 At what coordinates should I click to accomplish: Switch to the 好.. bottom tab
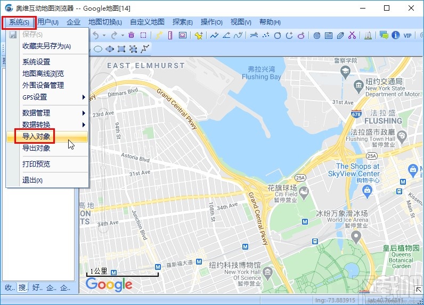coord(37,287)
